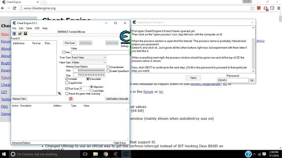Open the Action Center notification icon
This screenshot has height=158, width=282.
coord(264,154)
